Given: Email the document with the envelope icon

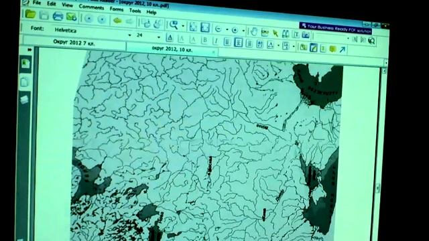Looking at the screenshot, I should point(72,17).
